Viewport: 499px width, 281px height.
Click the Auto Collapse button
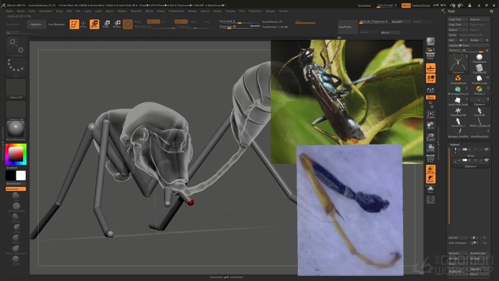click(x=457, y=243)
